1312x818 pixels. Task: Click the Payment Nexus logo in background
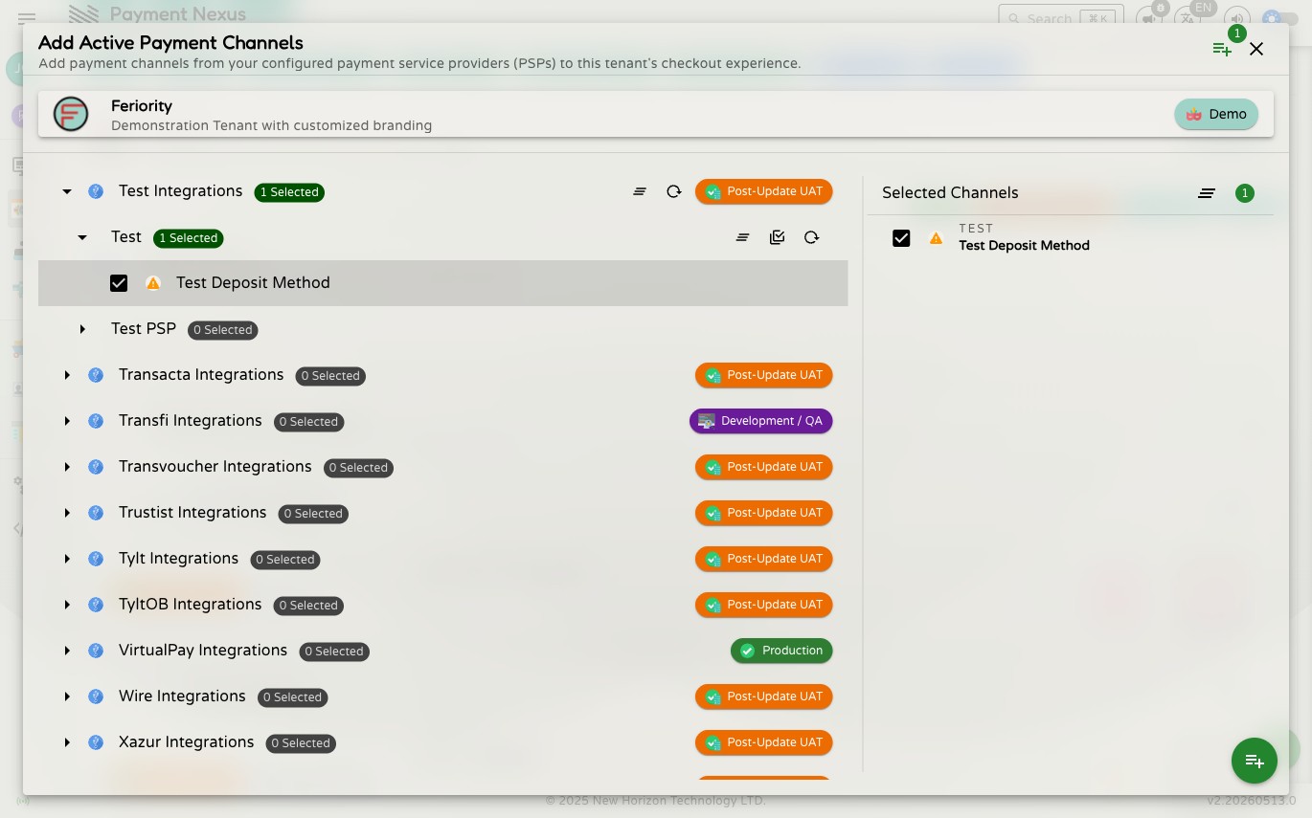(x=158, y=14)
